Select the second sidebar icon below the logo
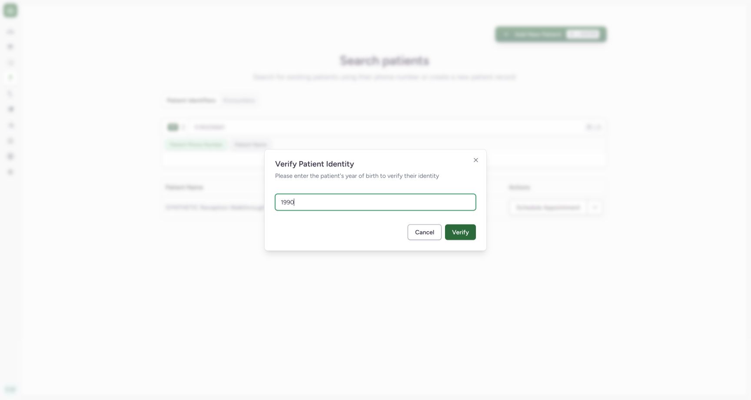The width and height of the screenshot is (751, 400). pos(10,46)
